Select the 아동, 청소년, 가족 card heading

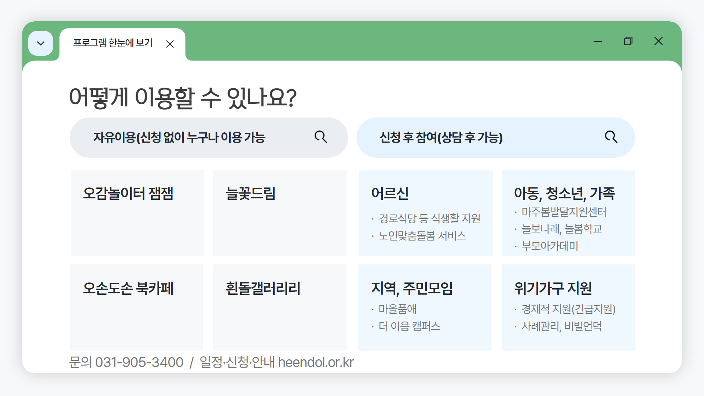(564, 193)
